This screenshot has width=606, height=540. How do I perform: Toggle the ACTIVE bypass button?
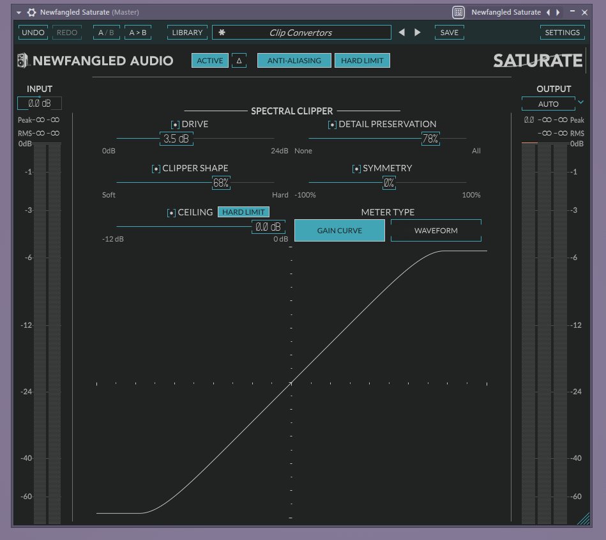pyautogui.click(x=210, y=60)
